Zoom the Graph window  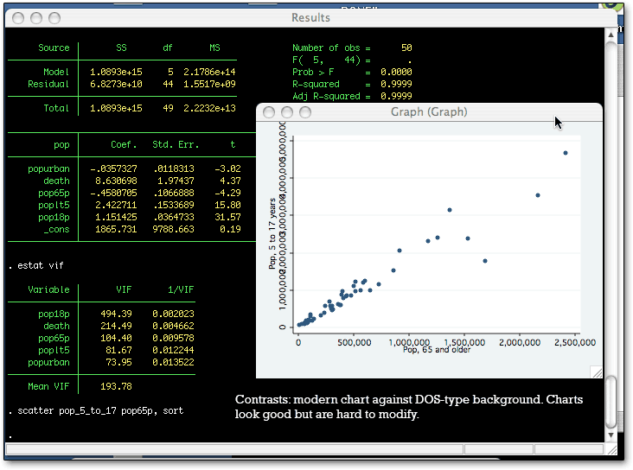tap(305, 112)
